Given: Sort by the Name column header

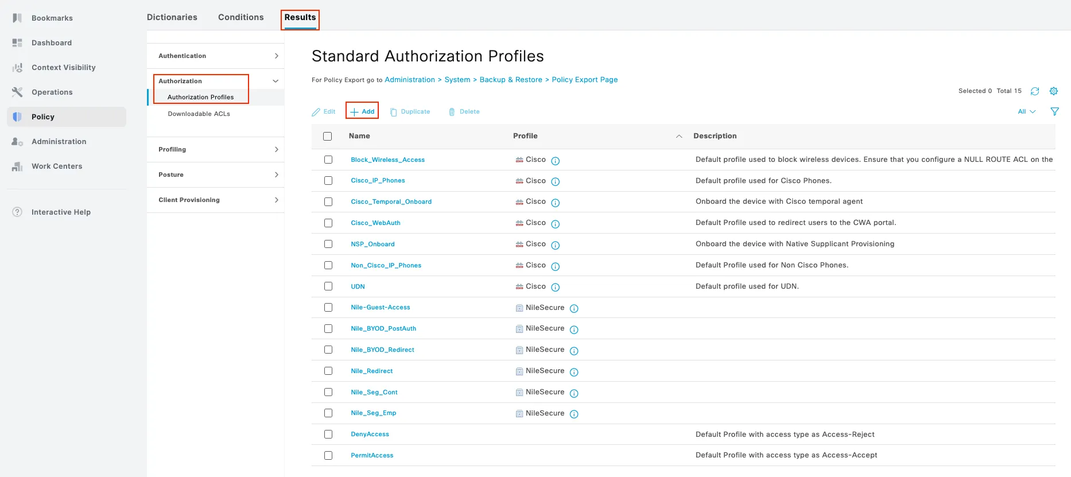Looking at the screenshot, I should (359, 136).
